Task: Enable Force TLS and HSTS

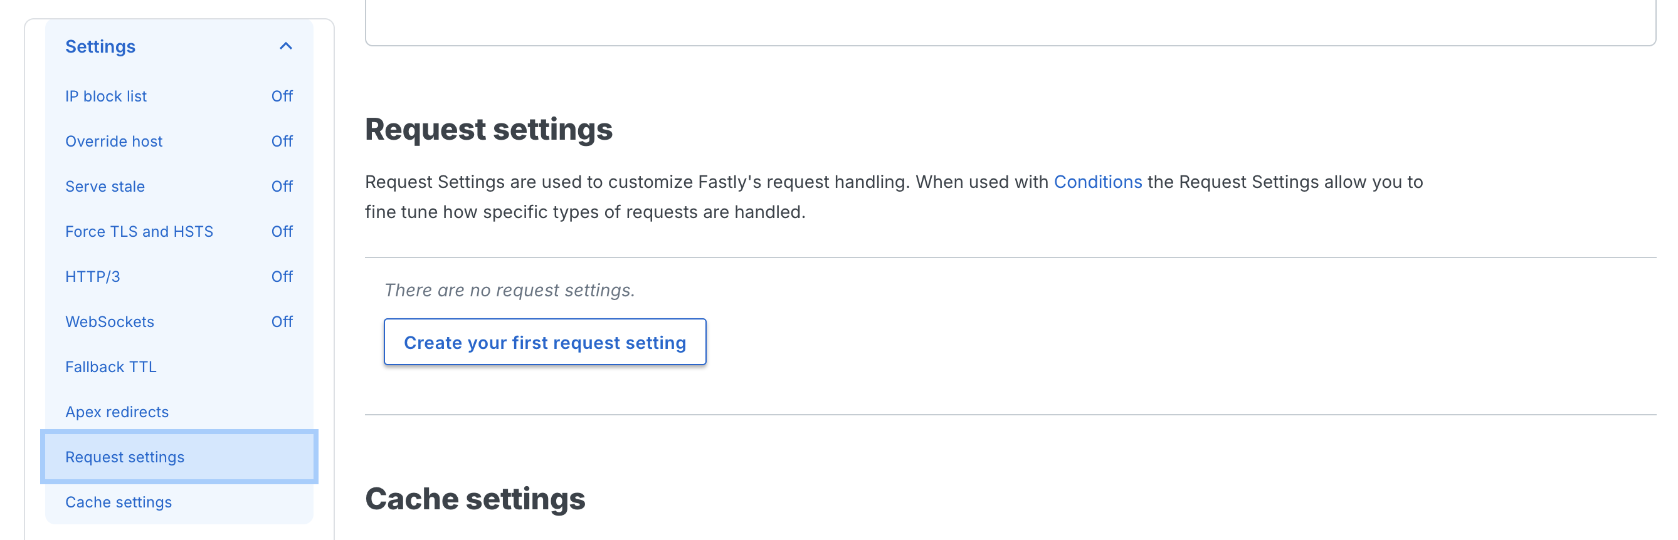Action: 282,231
